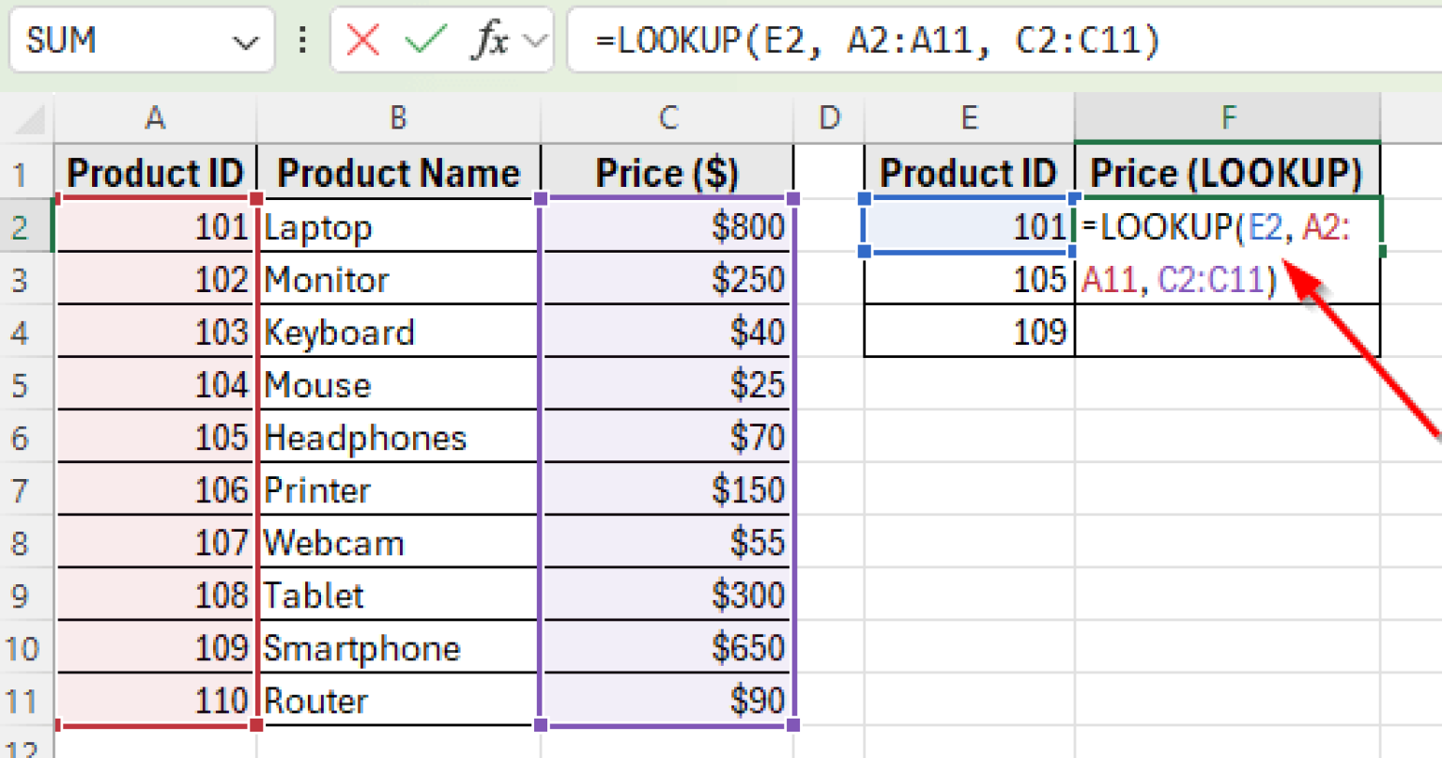
Task: Select the cell with value $800
Action: [667, 226]
